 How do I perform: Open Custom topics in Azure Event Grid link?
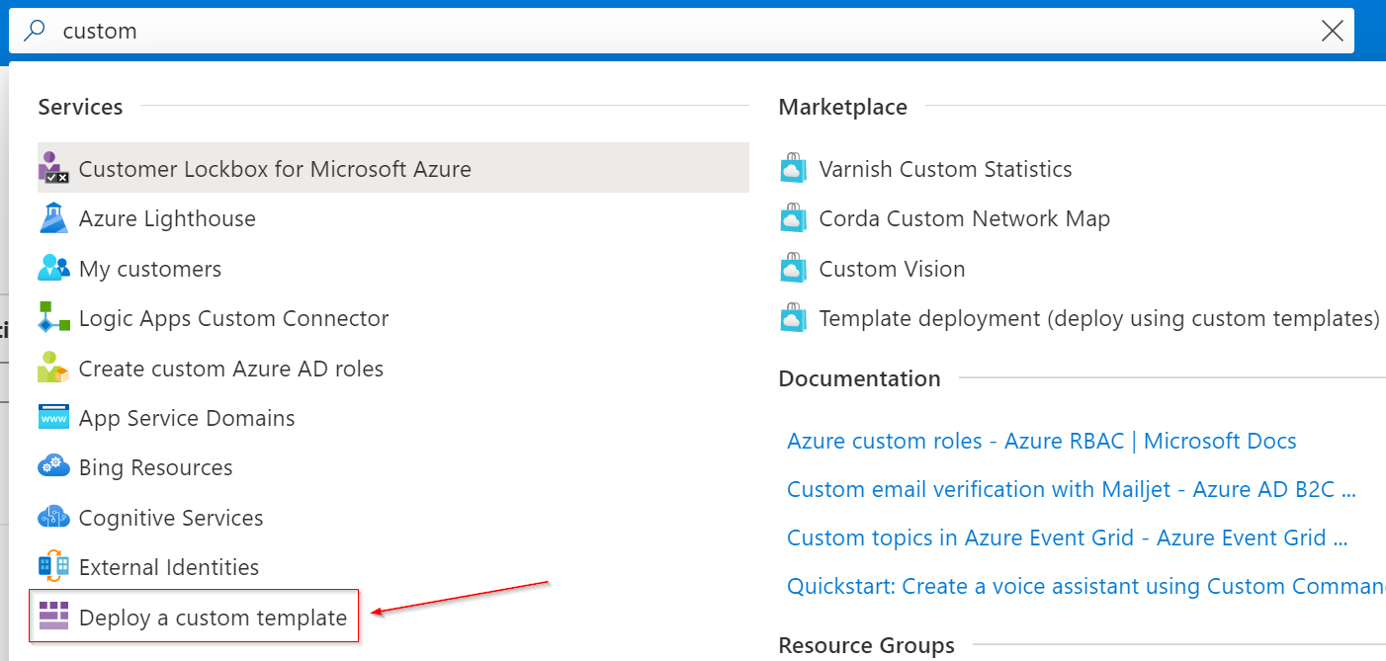click(1067, 537)
